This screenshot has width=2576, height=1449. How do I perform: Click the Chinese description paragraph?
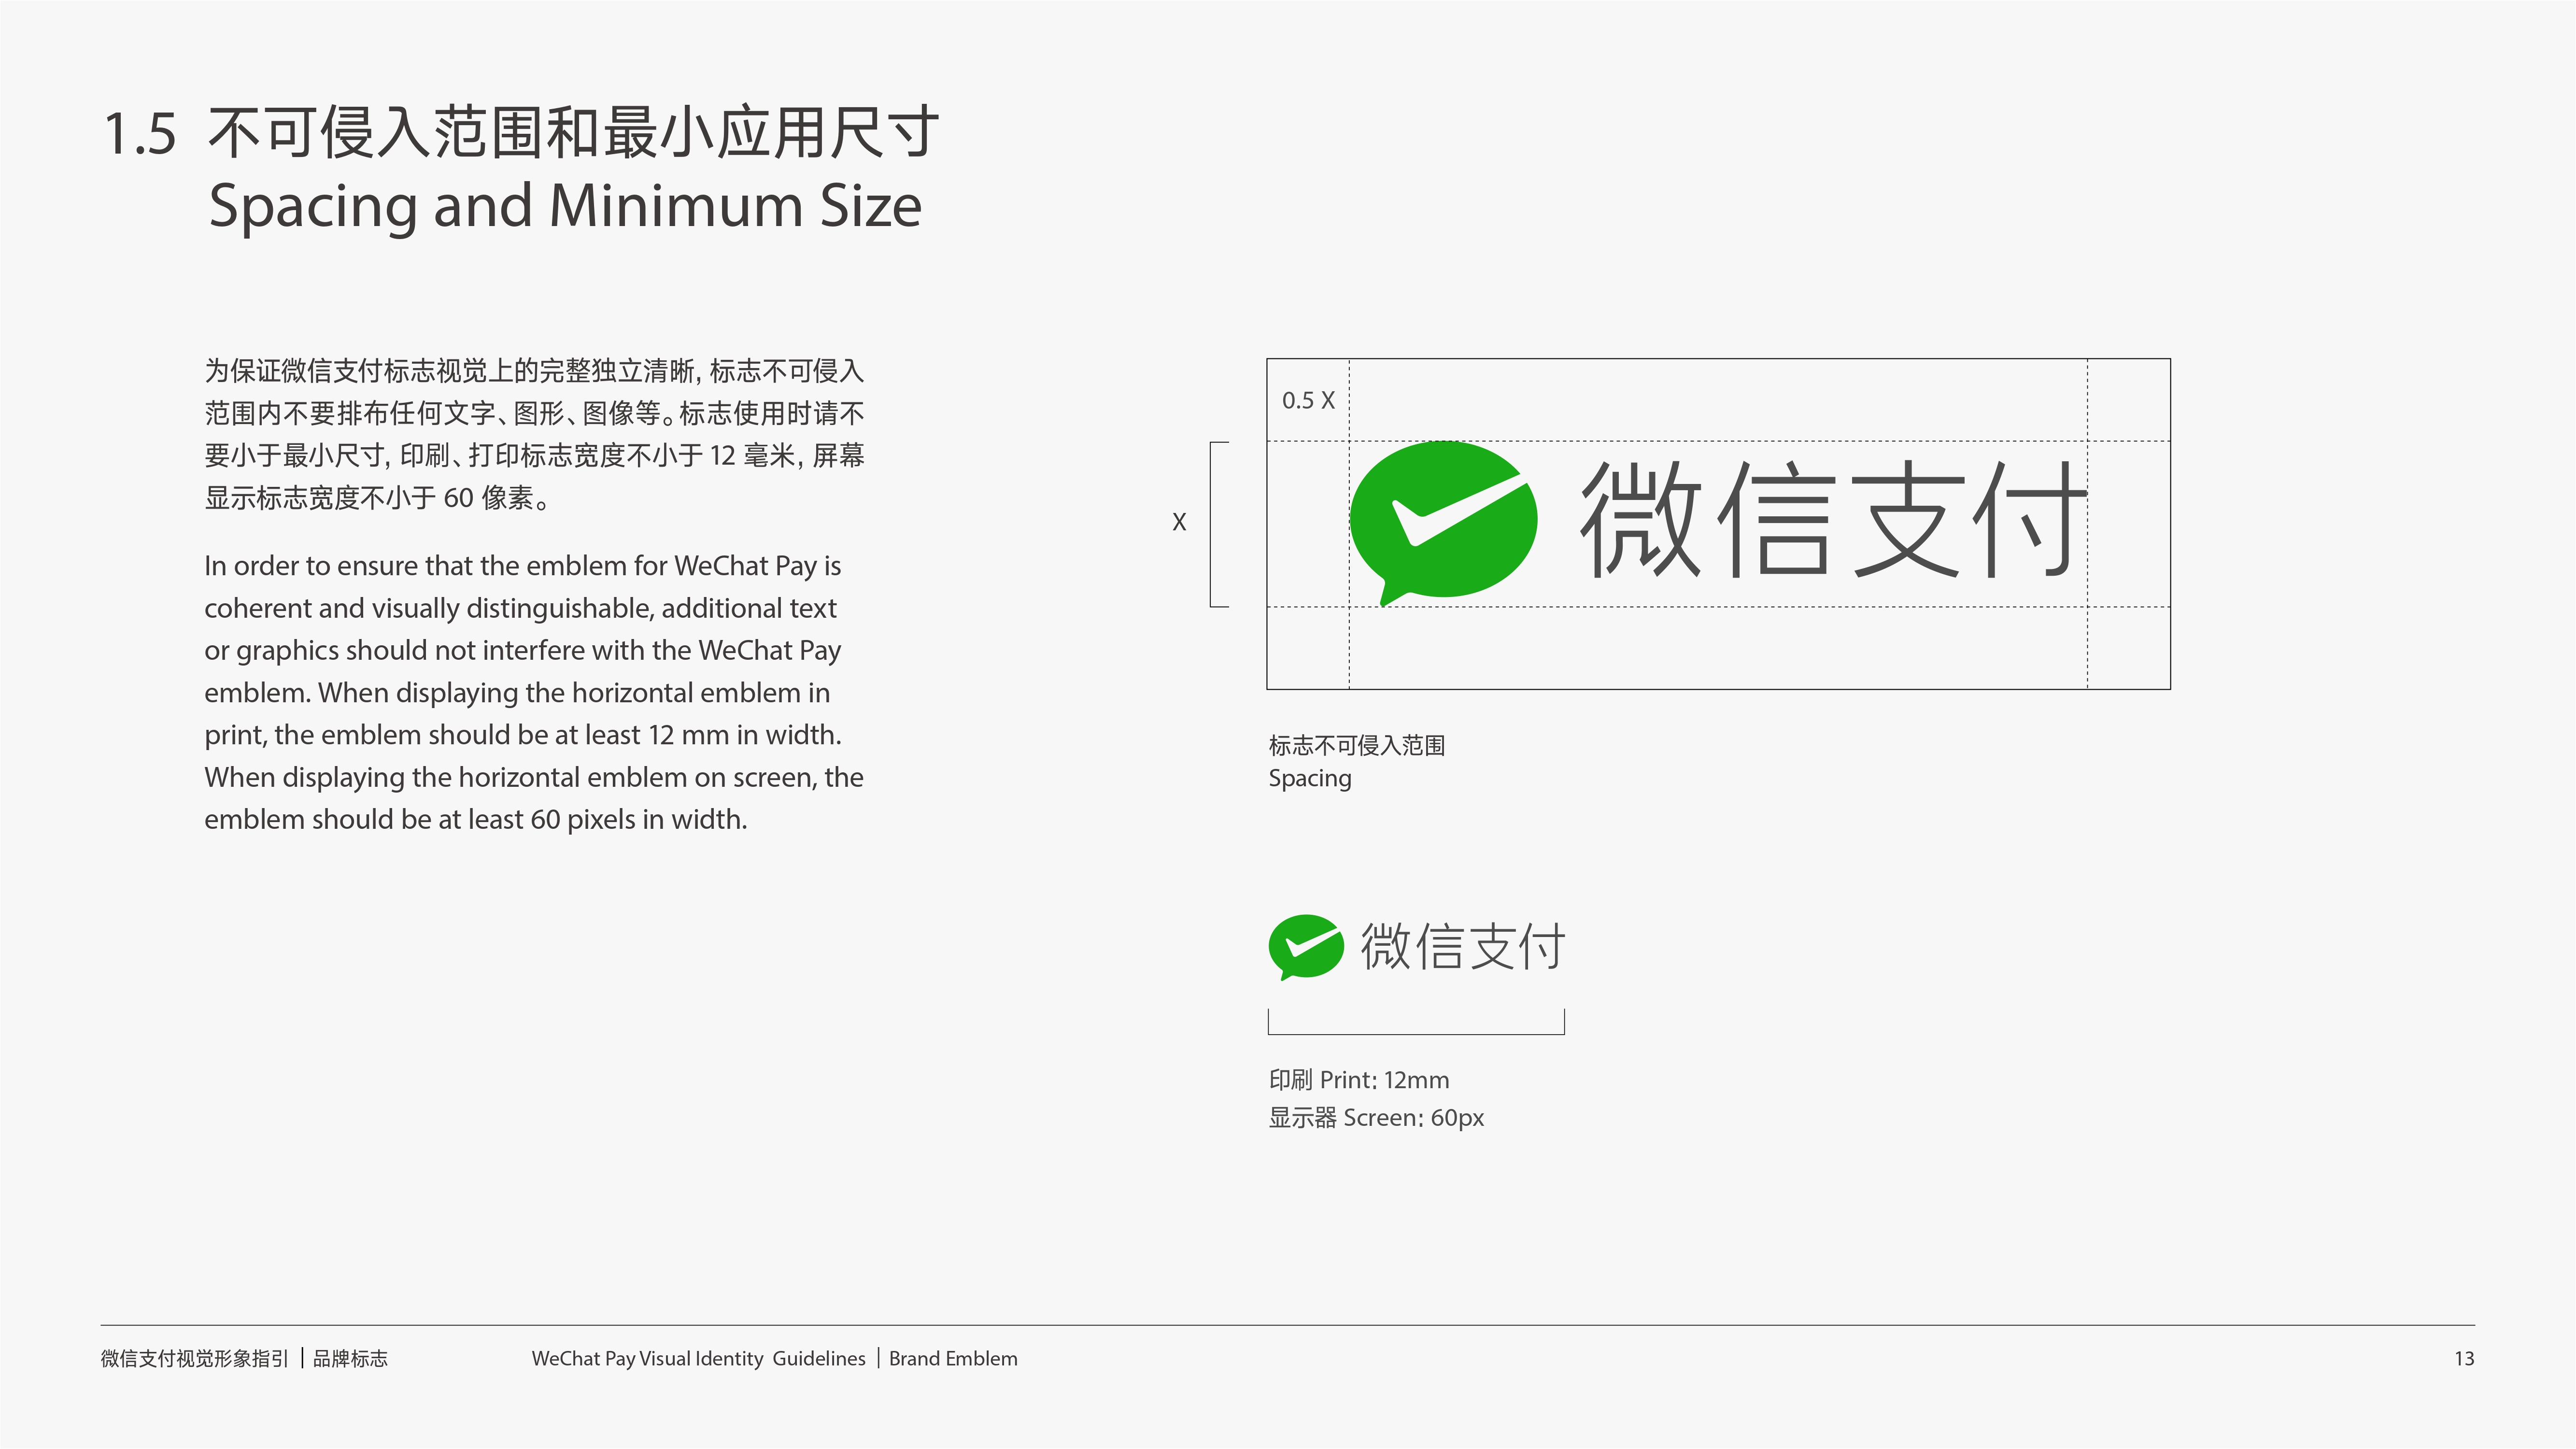coord(534,434)
